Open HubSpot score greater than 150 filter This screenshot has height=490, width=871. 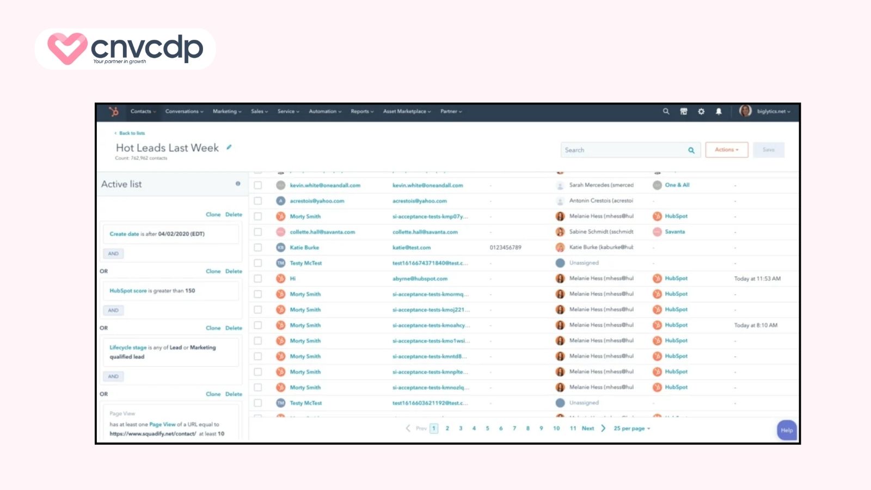171,291
